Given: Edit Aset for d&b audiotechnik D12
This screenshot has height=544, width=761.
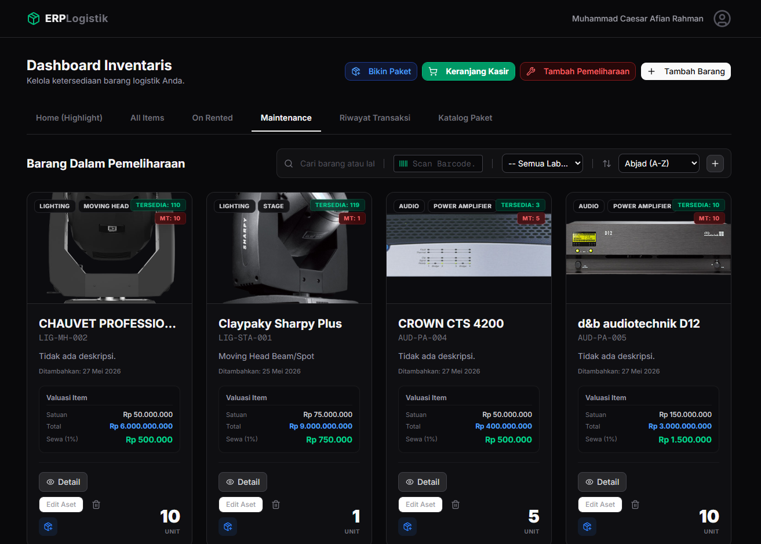Looking at the screenshot, I should tap(600, 505).
